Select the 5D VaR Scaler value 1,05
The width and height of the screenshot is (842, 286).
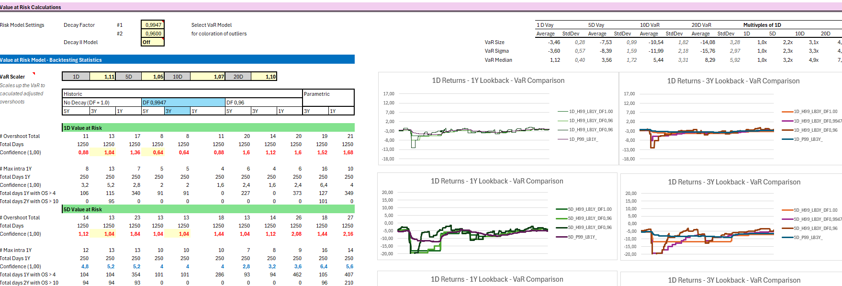153,77
